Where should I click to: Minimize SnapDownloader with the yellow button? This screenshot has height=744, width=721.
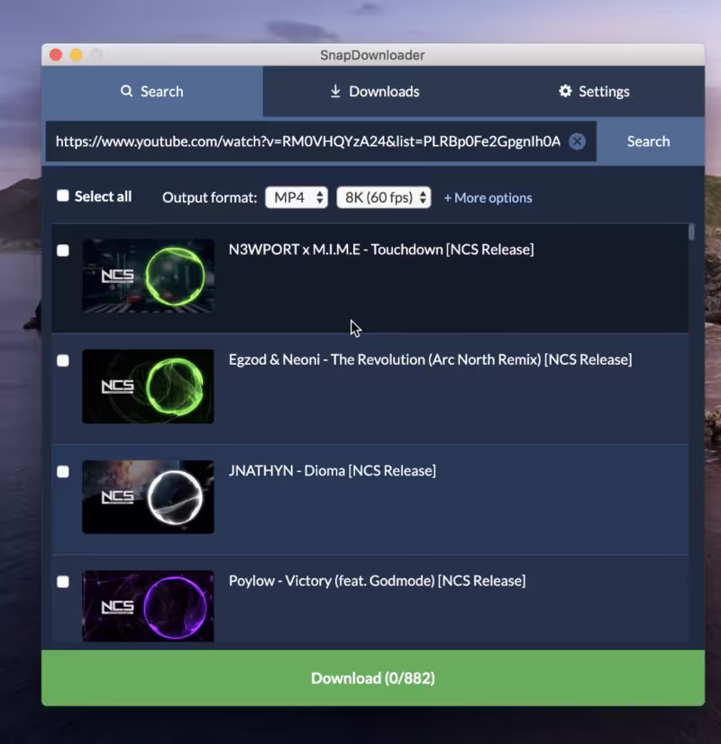tap(76, 55)
